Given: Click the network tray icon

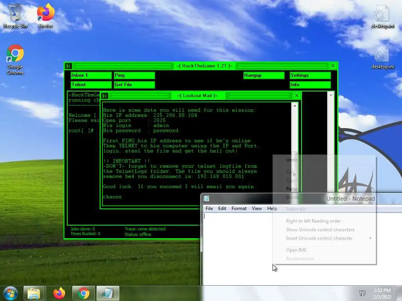Looking at the screenshot, I should pos(362,293).
